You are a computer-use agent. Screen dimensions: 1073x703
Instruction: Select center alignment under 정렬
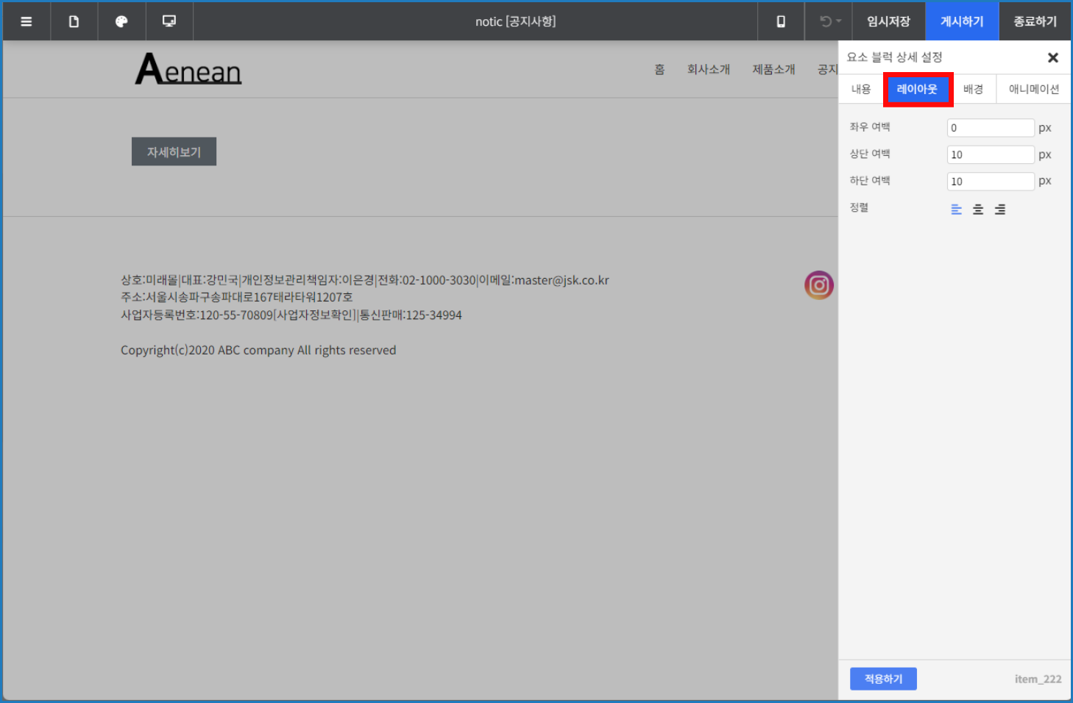(x=978, y=209)
